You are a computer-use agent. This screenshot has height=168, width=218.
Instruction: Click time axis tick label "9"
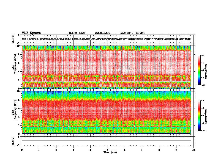pos(176,150)
